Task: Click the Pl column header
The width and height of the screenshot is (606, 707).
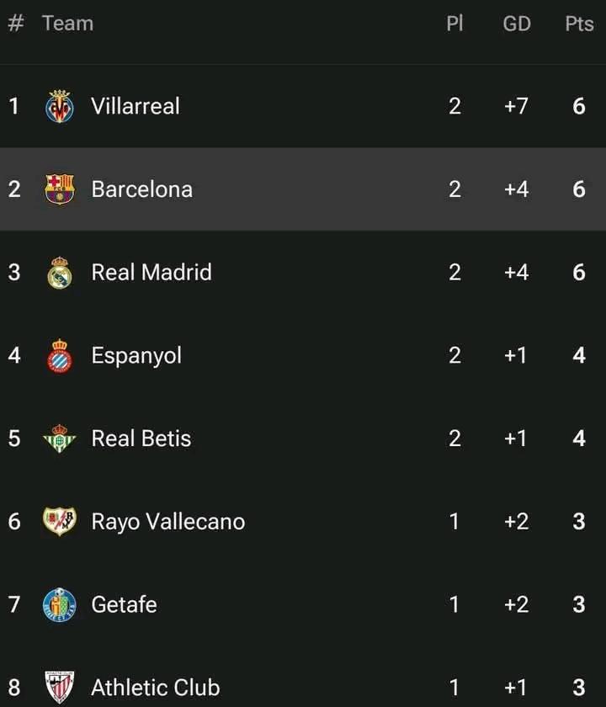Action: (x=454, y=24)
